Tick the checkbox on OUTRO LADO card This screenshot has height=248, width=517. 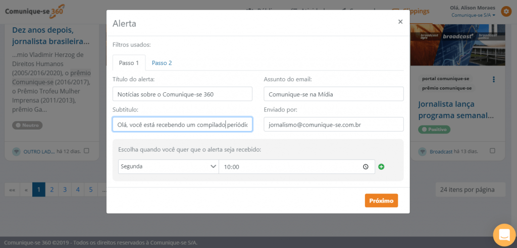point(86,151)
